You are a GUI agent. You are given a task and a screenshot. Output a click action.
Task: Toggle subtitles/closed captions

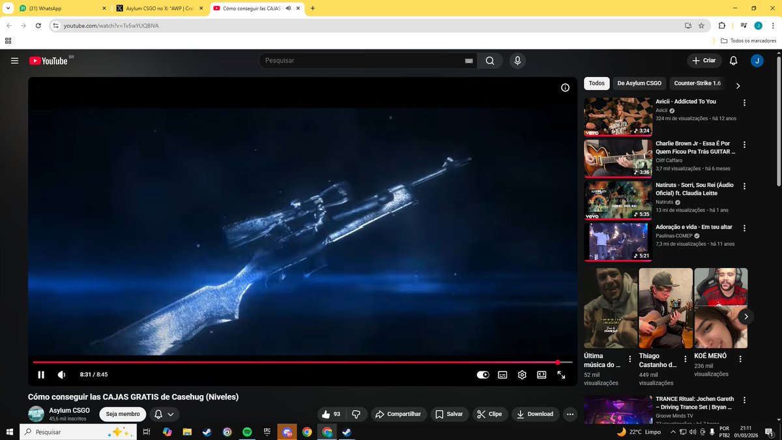click(x=502, y=375)
